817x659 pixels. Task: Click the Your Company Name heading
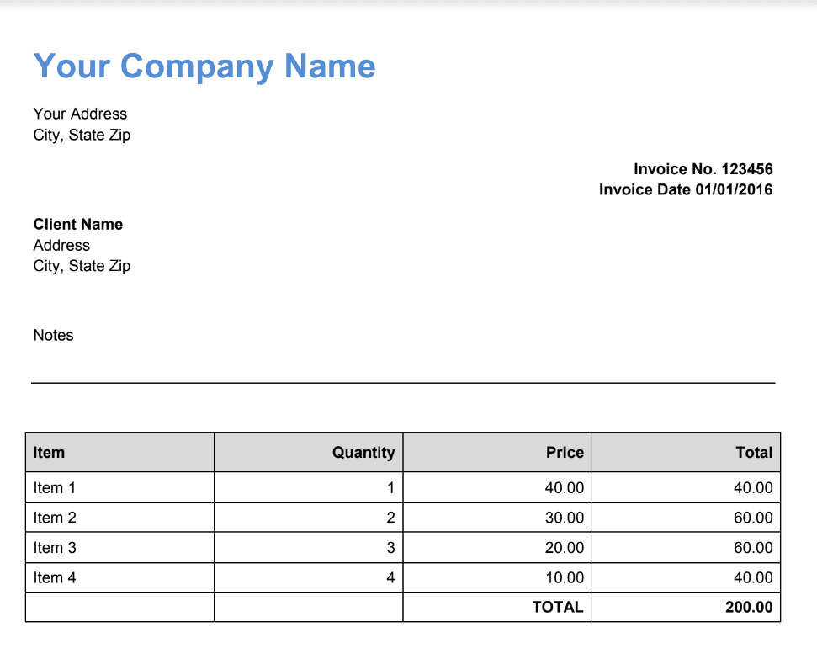(204, 66)
